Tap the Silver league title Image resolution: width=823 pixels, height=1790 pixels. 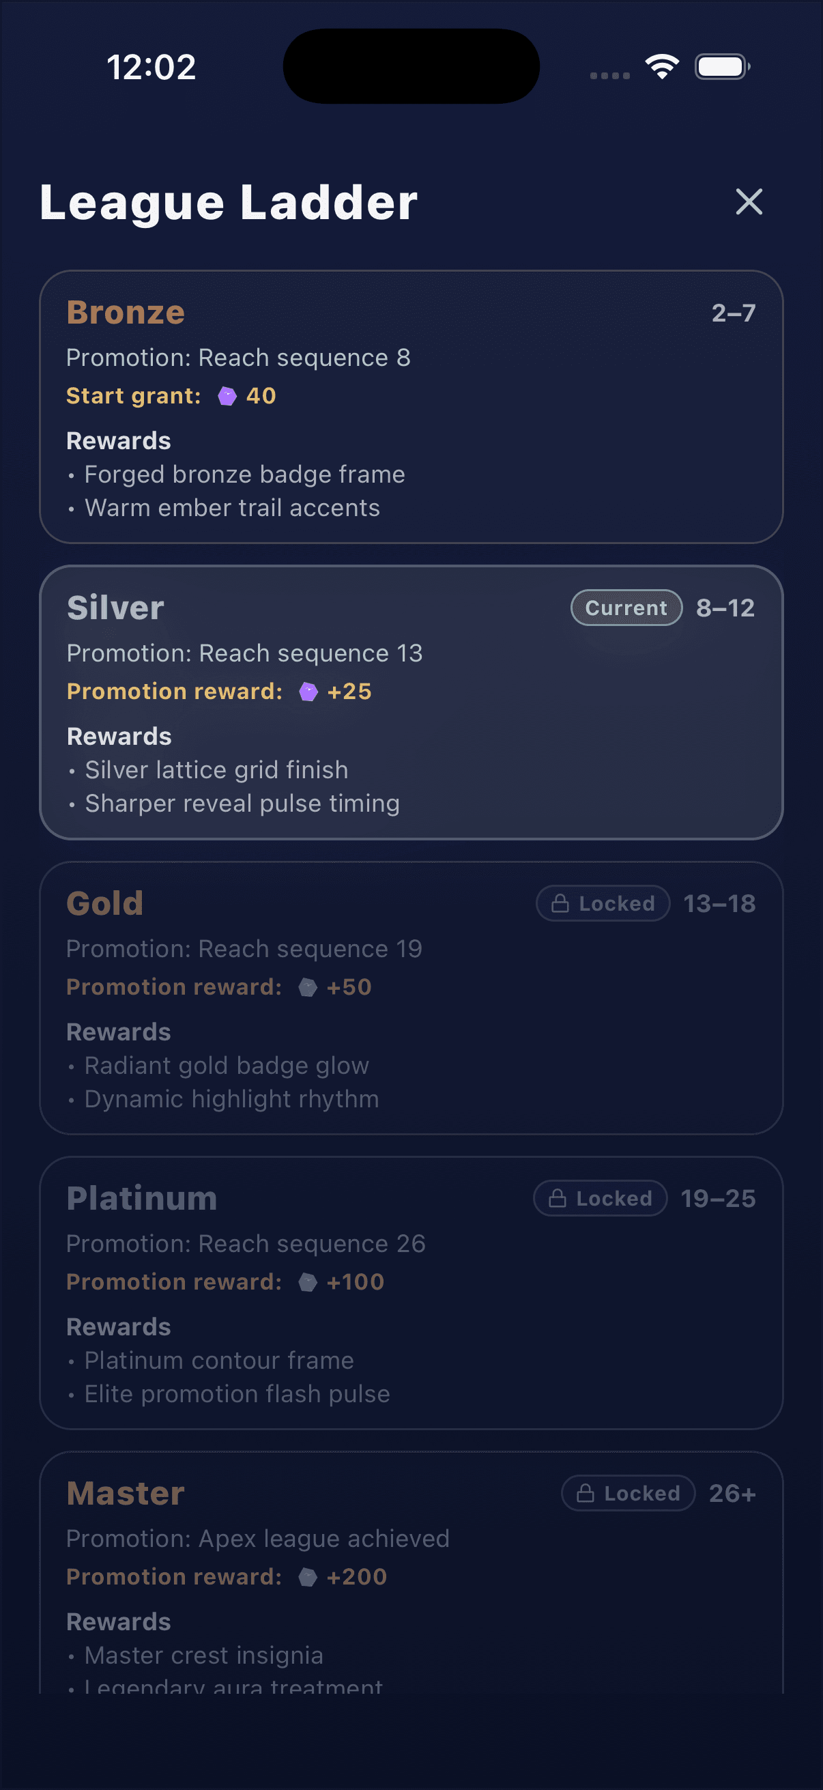pyautogui.click(x=115, y=607)
